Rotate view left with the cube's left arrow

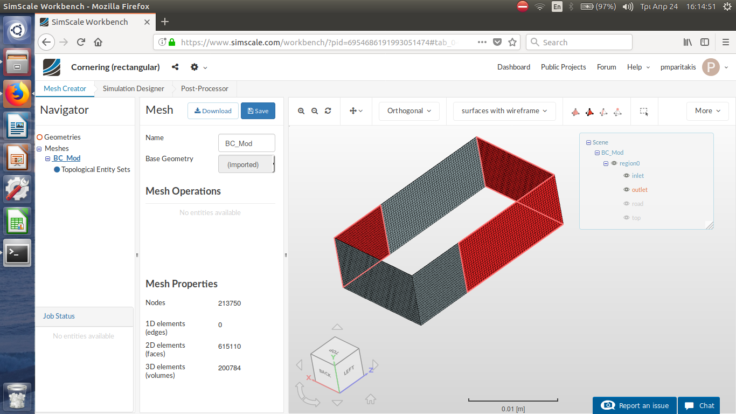point(300,365)
